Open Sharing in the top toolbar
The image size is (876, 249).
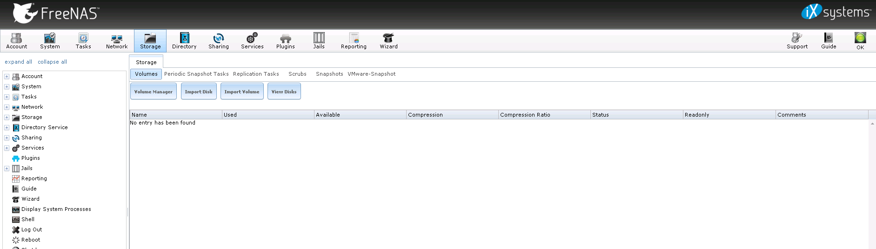[x=219, y=41]
